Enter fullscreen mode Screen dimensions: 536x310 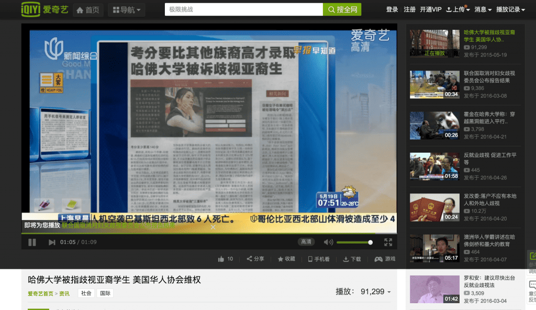pos(388,242)
